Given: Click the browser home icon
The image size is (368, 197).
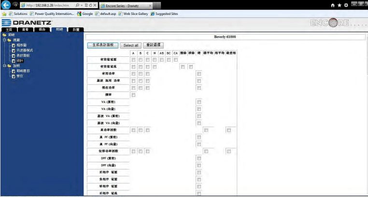Looking at the screenshot, I should click(x=332, y=5).
